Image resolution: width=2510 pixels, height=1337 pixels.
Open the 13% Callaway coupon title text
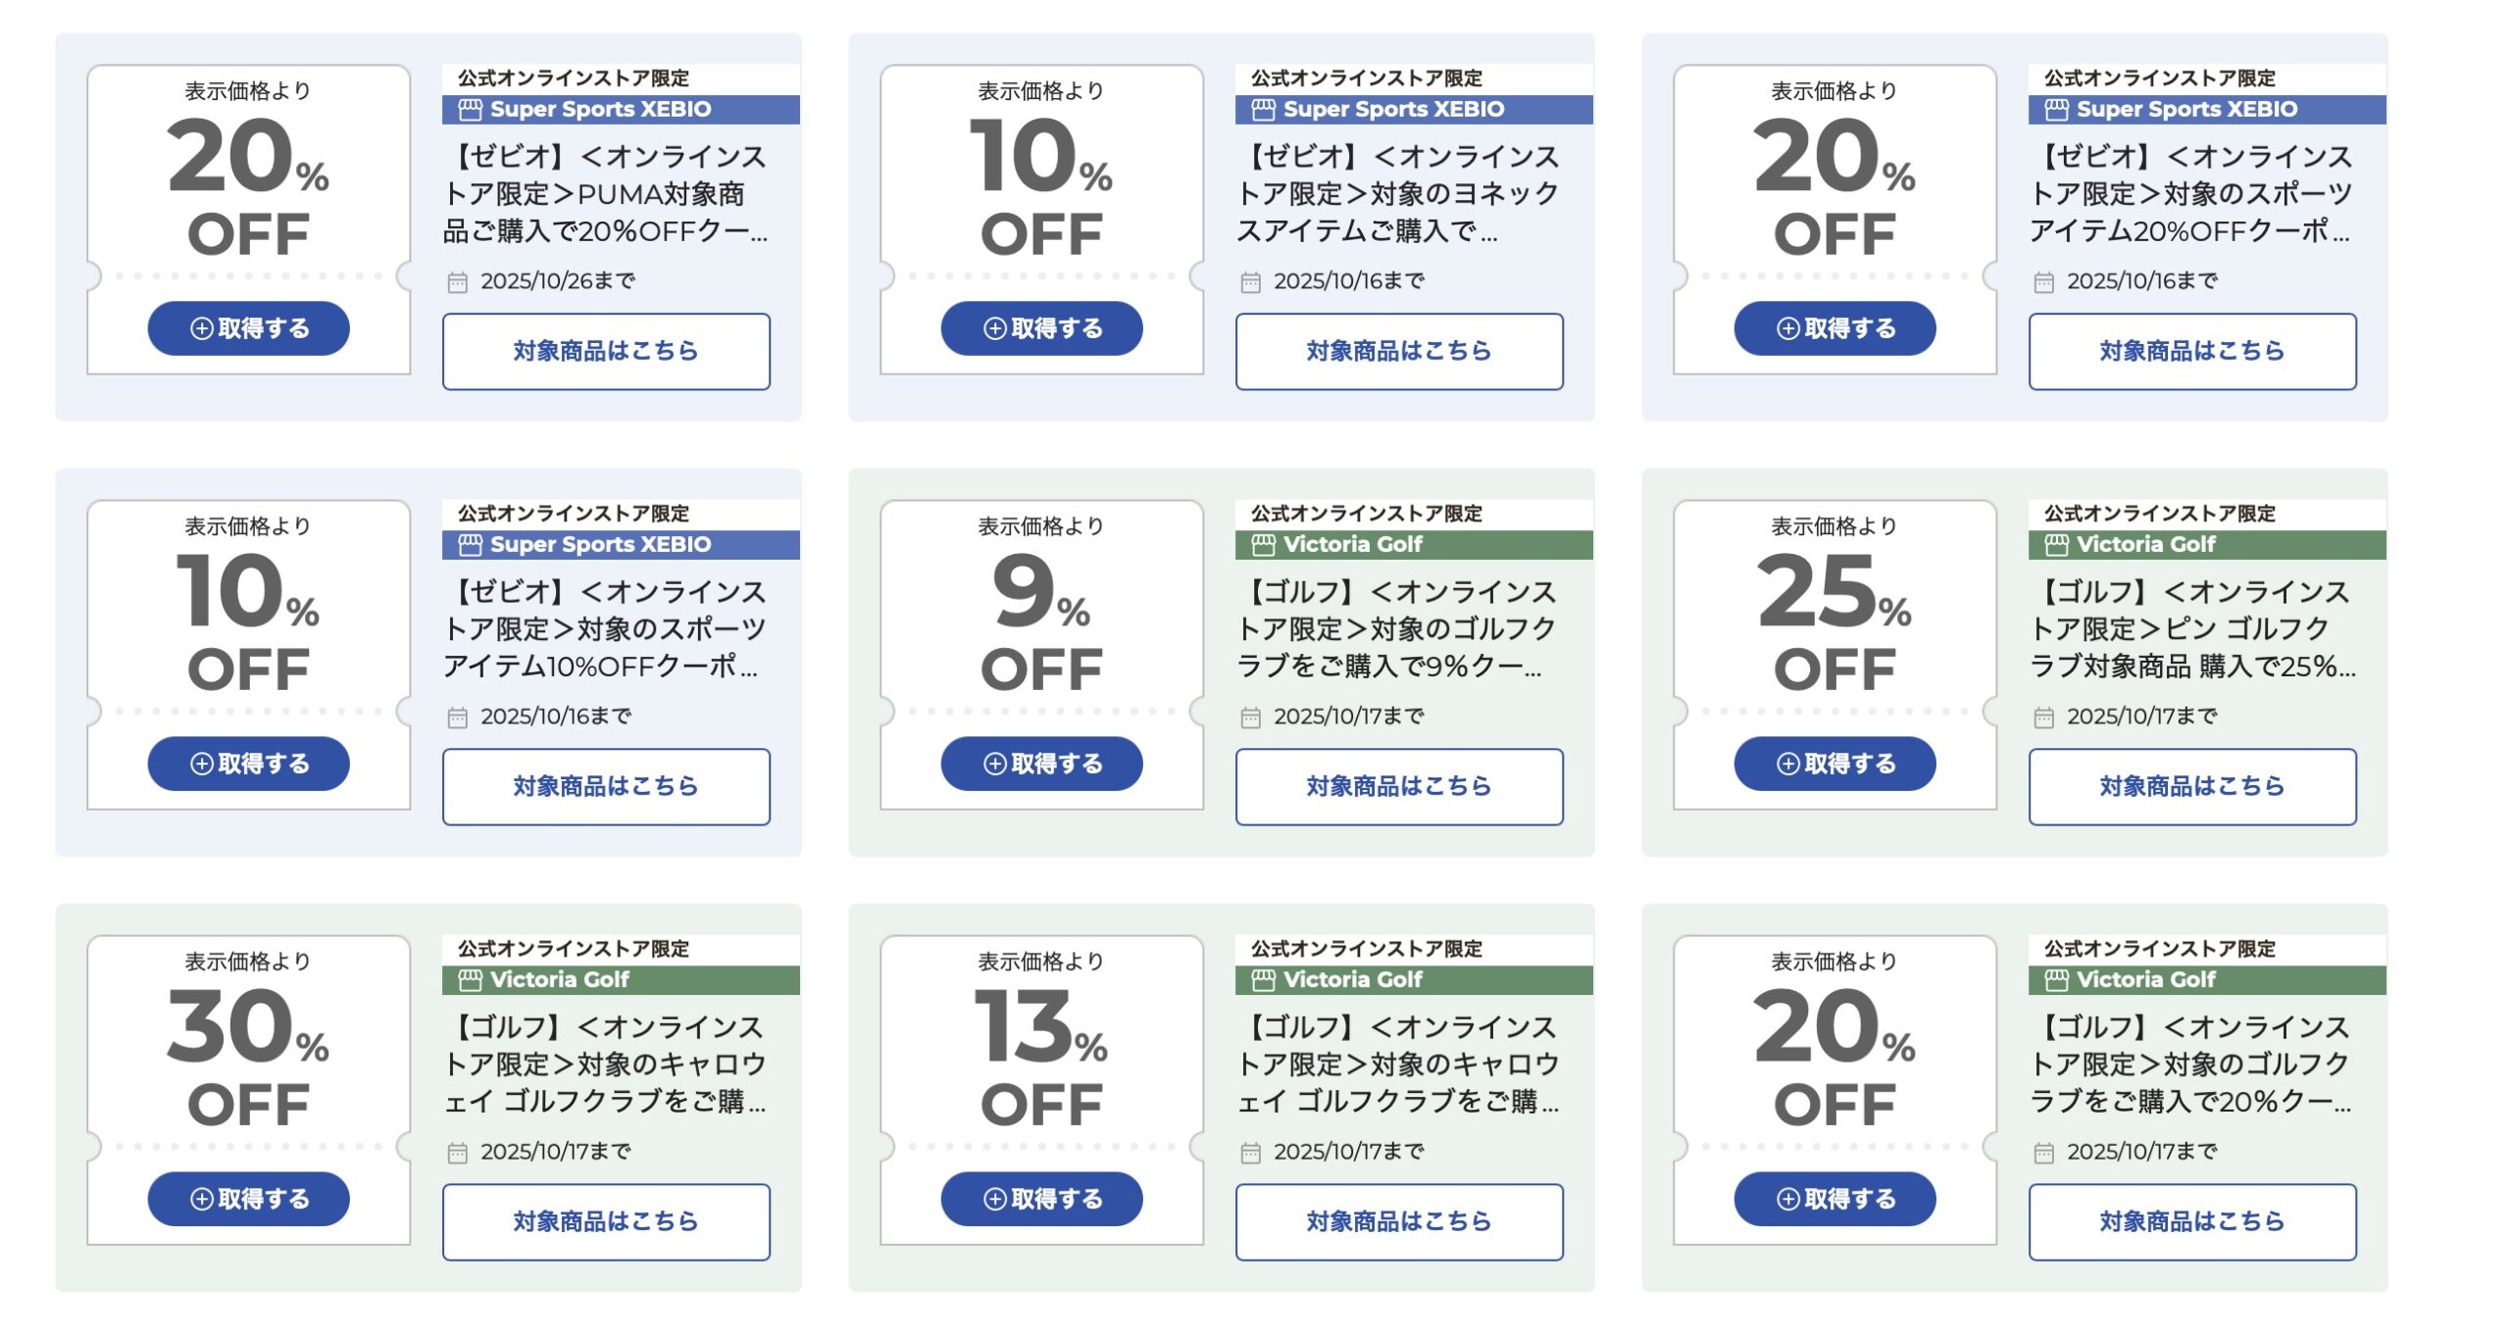(1397, 1065)
